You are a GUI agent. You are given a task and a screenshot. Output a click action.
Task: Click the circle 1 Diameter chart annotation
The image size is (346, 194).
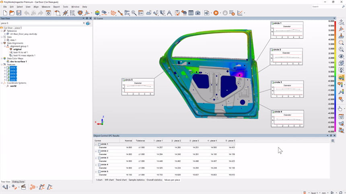[287, 30]
